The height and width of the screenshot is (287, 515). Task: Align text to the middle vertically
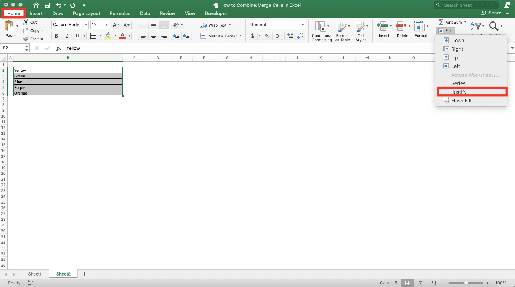[x=154, y=25]
